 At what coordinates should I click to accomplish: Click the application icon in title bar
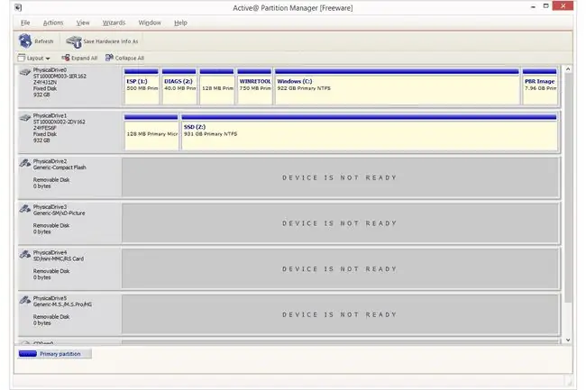[18, 7]
